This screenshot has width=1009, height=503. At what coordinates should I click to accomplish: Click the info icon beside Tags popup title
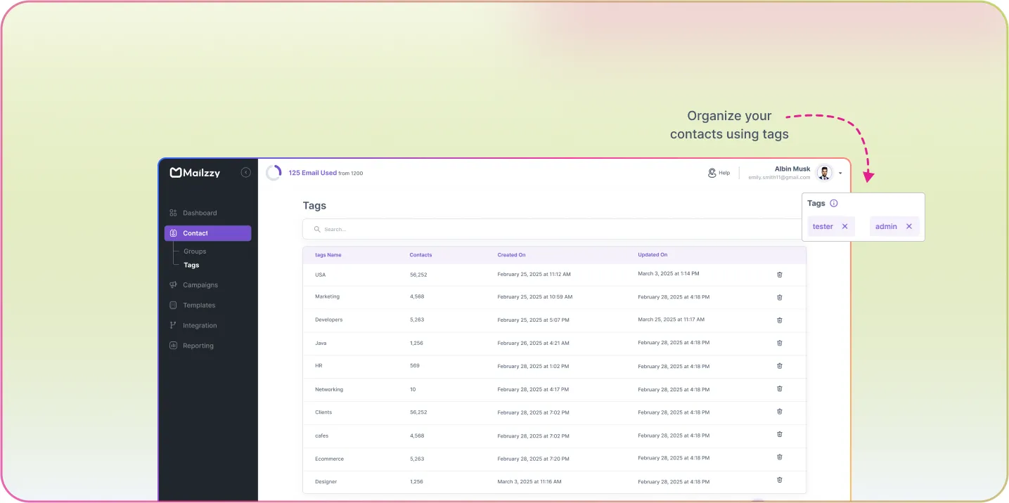pyautogui.click(x=834, y=203)
